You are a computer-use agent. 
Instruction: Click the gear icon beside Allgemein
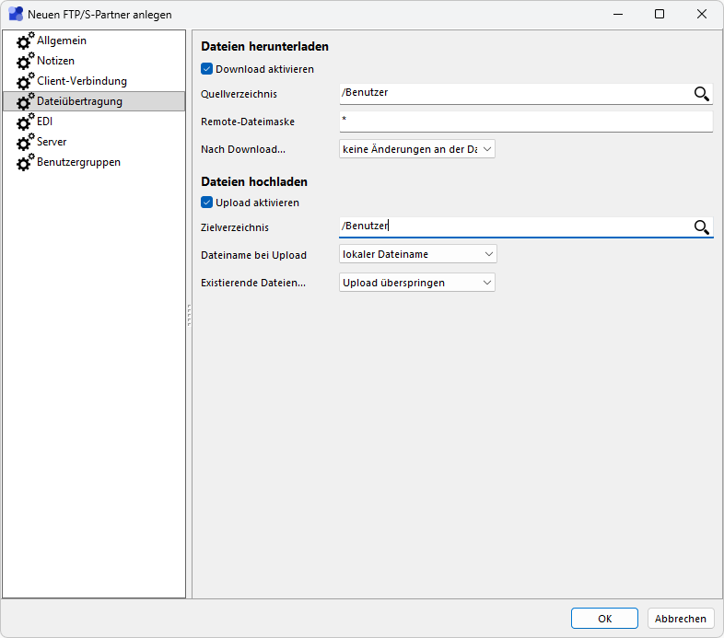pos(25,41)
